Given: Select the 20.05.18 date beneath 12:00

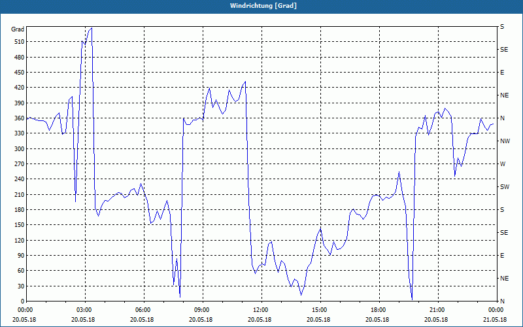Looking at the screenshot, I should pyautogui.click(x=260, y=319).
